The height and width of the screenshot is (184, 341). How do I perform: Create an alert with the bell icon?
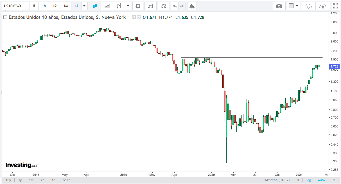point(192,6)
